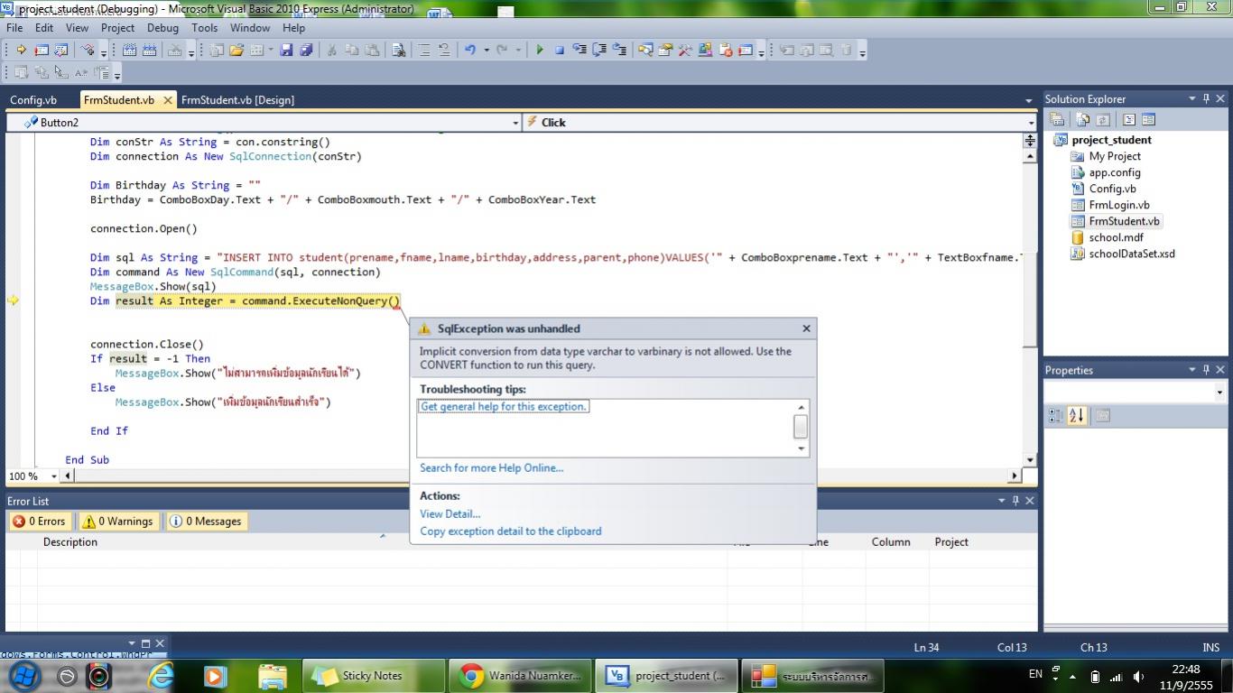1233x693 pixels.
Task: Click the Error List toolbar icon
Action: pos(725,51)
